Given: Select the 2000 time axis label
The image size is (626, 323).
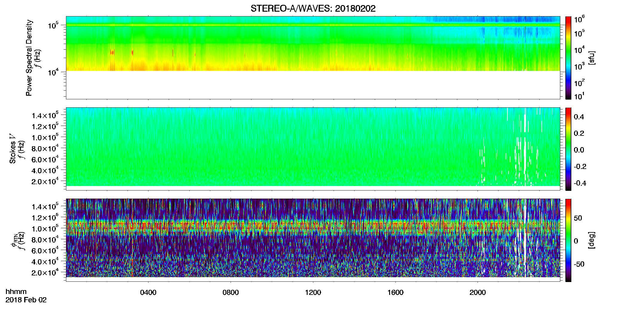Looking at the screenshot, I should coord(478,292).
